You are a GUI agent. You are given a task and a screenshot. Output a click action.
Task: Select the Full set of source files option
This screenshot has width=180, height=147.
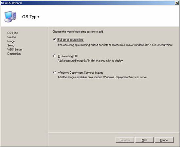pos(55,39)
